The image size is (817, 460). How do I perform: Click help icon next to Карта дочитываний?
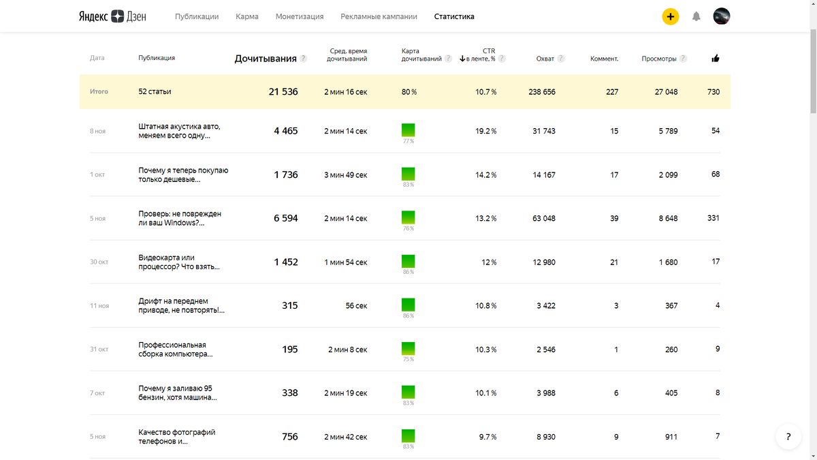448,59
